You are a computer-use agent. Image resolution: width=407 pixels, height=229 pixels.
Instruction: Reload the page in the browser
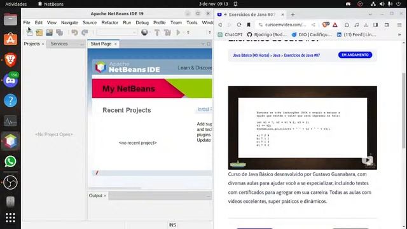click(x=239, y=25)
